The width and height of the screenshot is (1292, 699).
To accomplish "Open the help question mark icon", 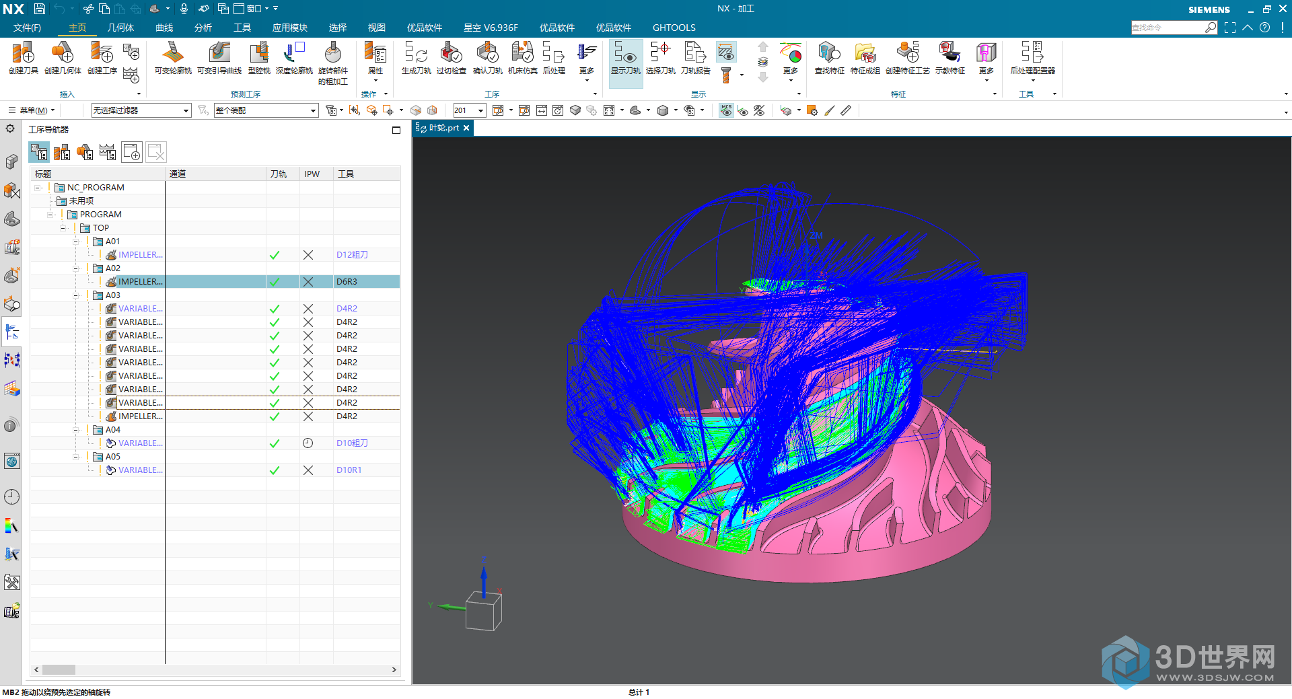I will tap(1265, 28).
